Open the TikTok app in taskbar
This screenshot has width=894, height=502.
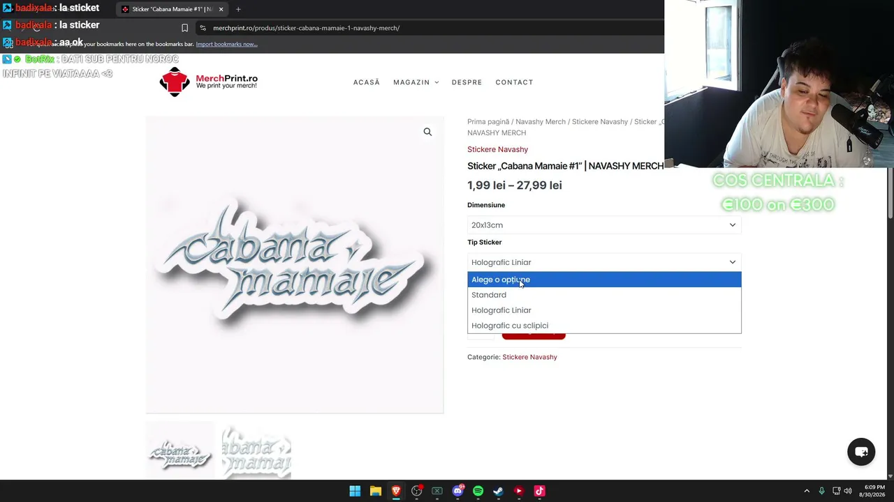(x=539, y=491)
